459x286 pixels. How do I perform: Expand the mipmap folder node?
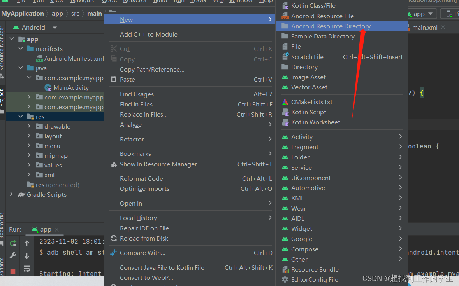[x=29, y=155]
